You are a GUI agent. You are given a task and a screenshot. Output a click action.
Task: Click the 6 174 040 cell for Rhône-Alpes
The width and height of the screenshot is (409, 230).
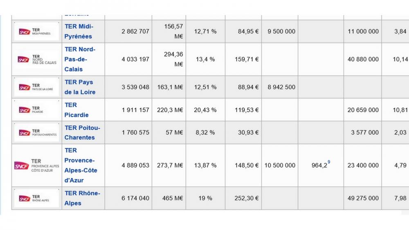click(135, 198)
